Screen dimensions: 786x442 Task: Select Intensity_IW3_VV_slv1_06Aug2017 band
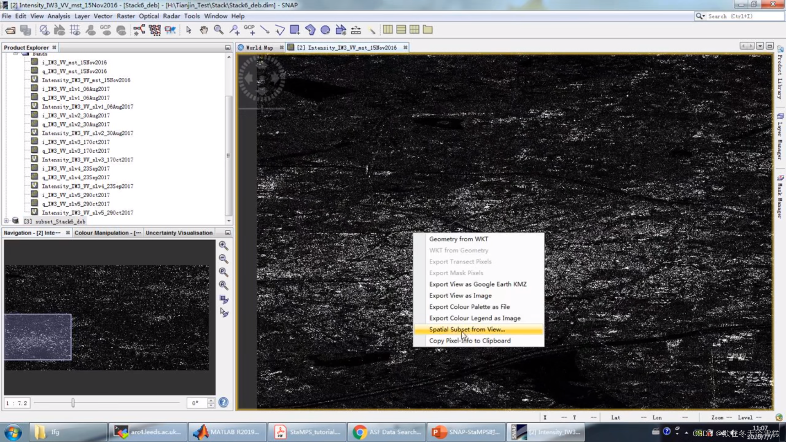pyautogui.click(x=87, y=106)
